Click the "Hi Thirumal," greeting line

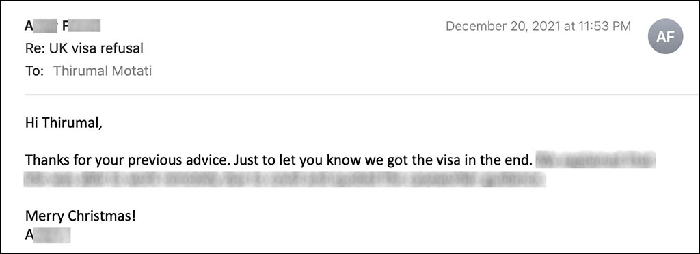(64, 122)
